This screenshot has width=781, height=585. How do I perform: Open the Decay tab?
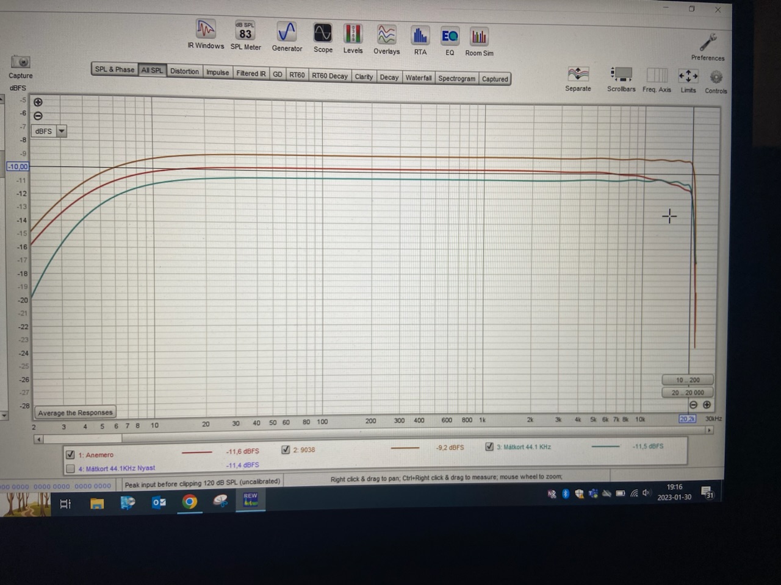389,77
